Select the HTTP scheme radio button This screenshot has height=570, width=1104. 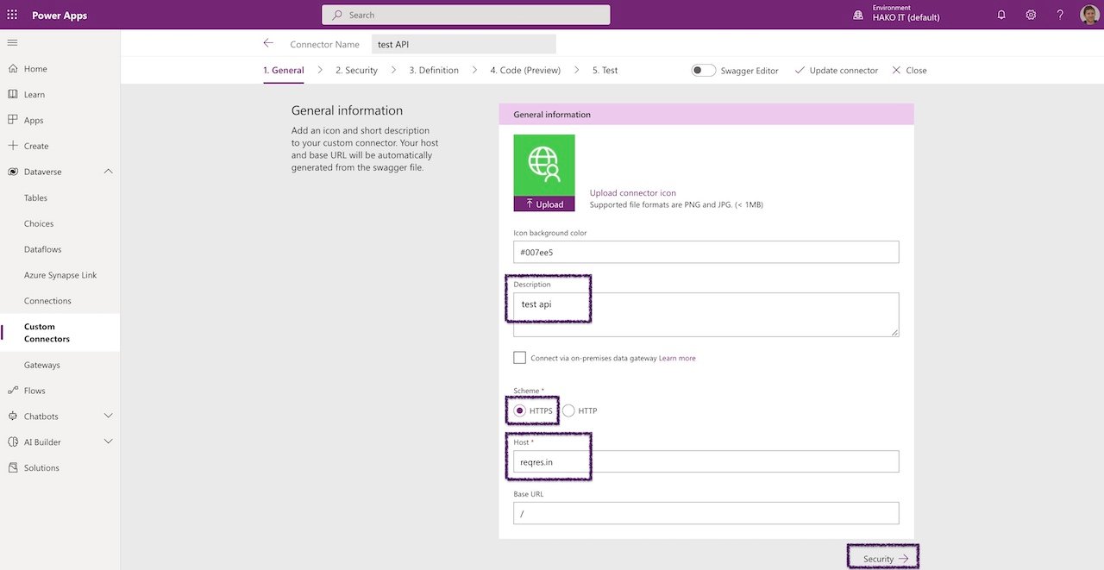[568, 410]
